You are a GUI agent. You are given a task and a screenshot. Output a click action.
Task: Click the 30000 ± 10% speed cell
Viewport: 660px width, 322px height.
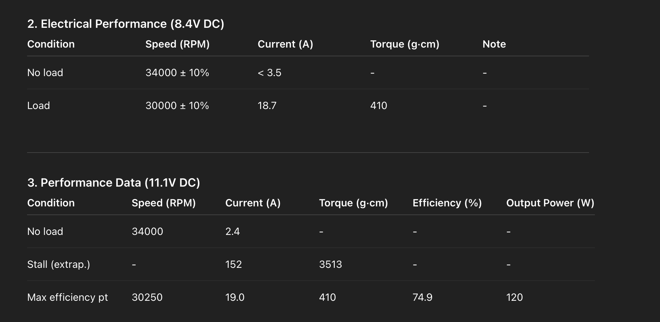(177, 106)
